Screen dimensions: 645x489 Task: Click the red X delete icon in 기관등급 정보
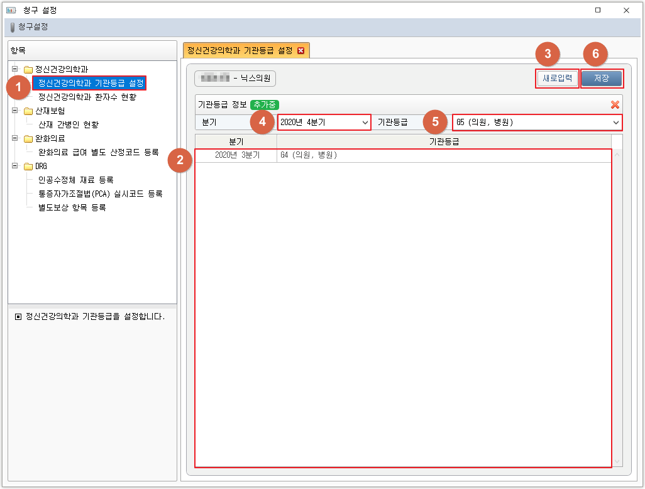point(615,105)
